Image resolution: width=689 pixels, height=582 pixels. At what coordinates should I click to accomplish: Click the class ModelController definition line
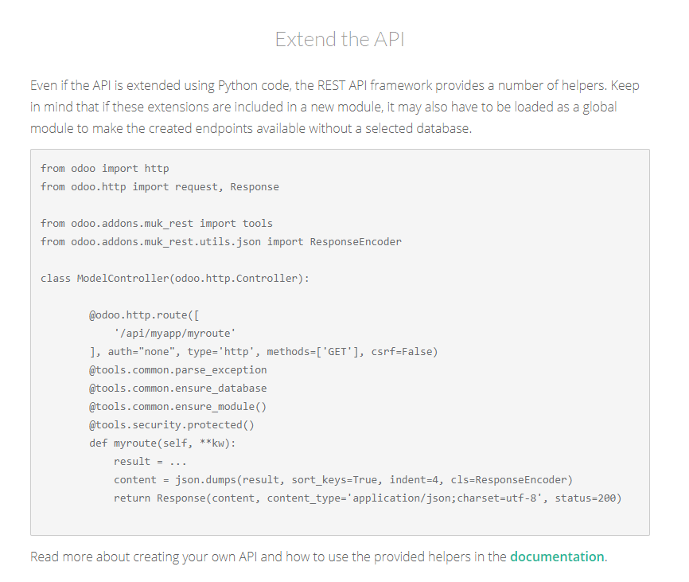[175, 278]
